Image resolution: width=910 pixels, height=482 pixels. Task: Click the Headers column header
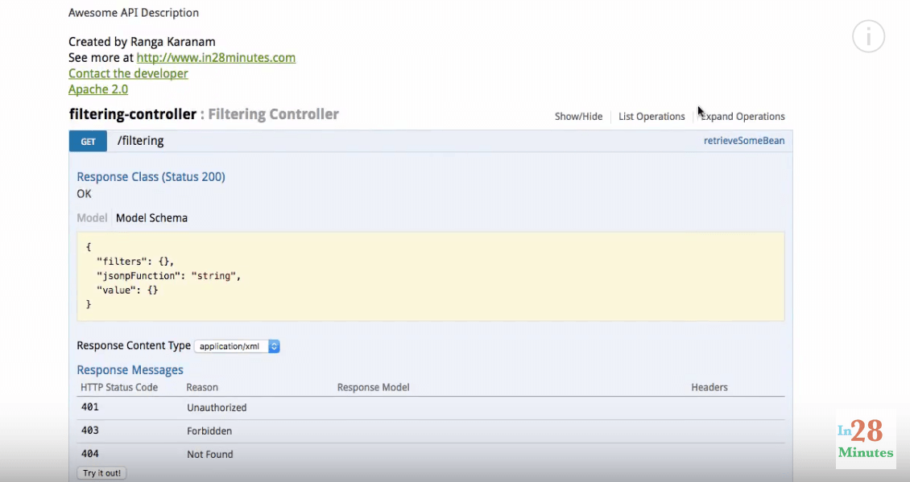point(709,388)
